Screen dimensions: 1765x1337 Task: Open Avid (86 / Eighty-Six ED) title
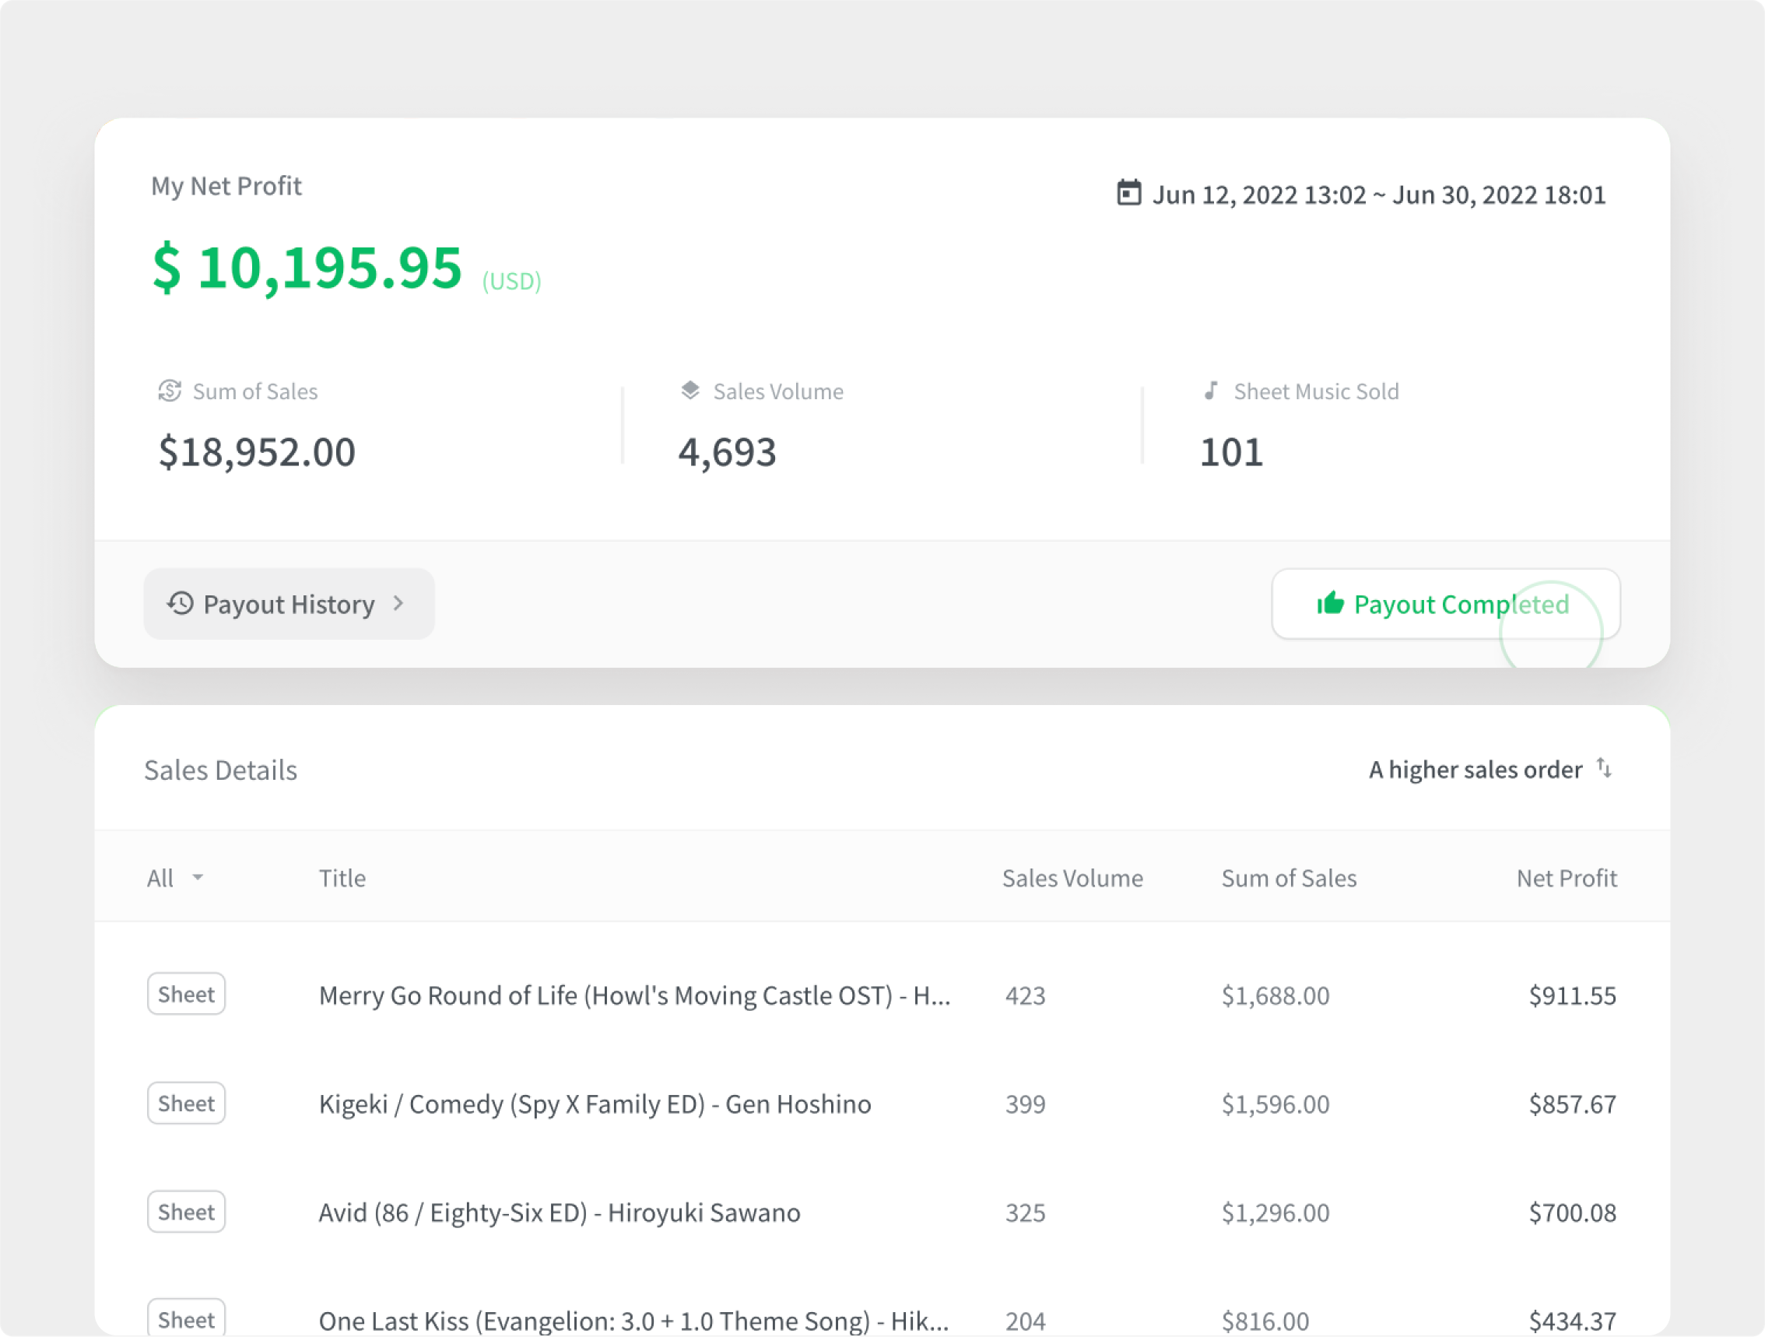(559, 1212)
